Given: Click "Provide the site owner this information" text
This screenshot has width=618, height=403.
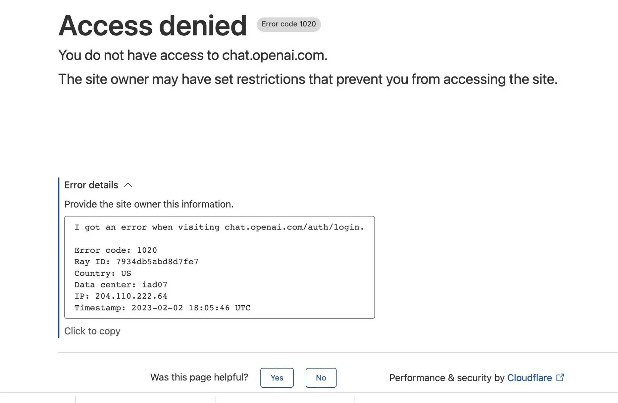Looking at the screenshot, I should [x=149, y=204].
